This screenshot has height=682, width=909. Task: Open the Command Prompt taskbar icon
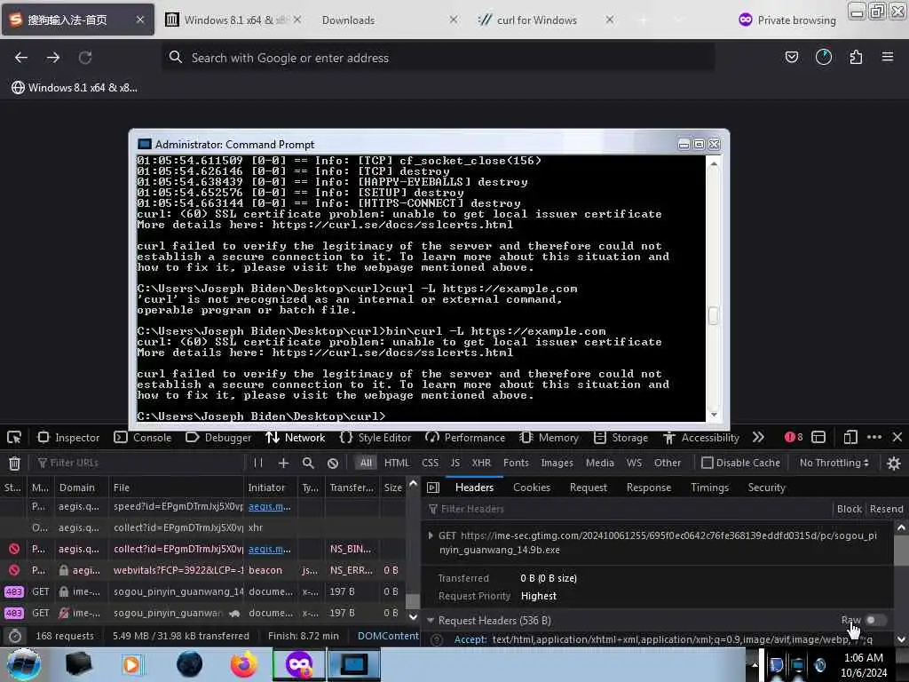point(353,664)
